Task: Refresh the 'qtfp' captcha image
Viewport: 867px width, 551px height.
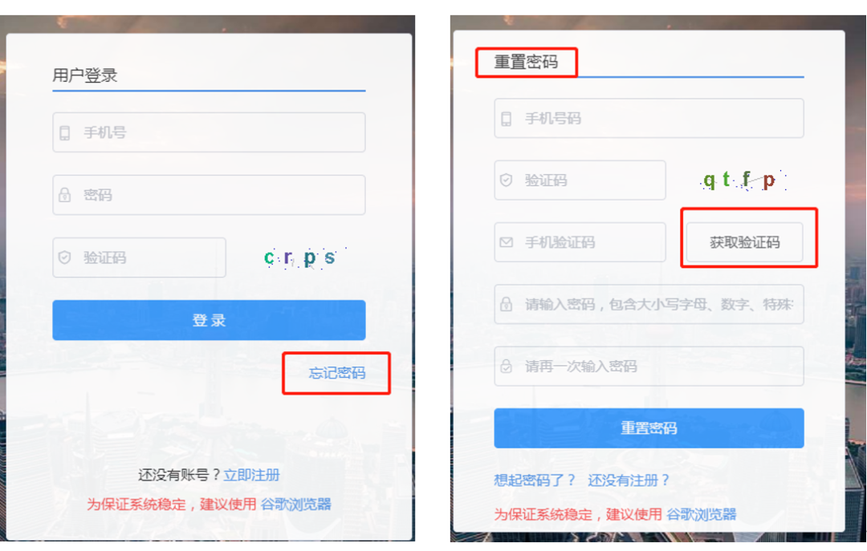Action: [x=743, y=180]
